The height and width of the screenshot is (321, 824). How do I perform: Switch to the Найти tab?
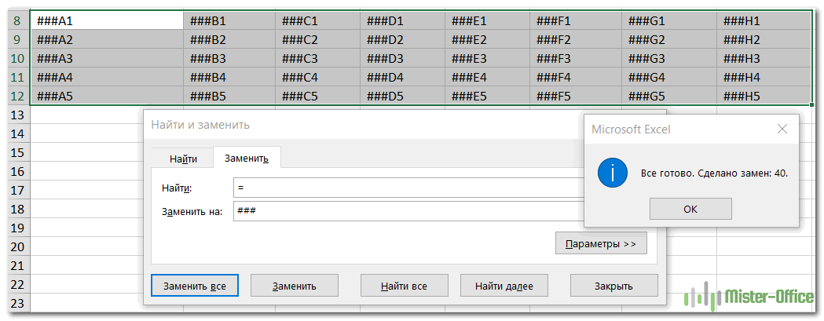click(x=183, y=159)
